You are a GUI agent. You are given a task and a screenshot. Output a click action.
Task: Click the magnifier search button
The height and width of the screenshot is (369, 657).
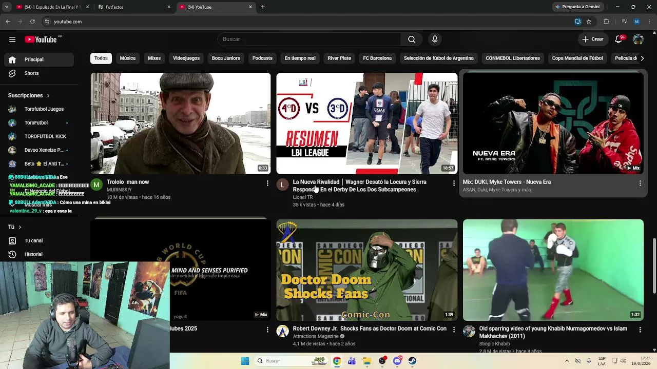pos(412,39)
